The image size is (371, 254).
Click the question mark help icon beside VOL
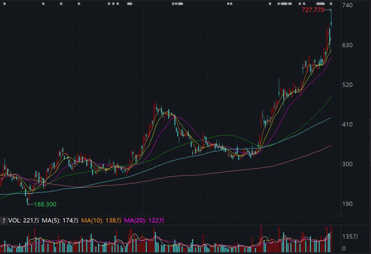coord(3,221)
